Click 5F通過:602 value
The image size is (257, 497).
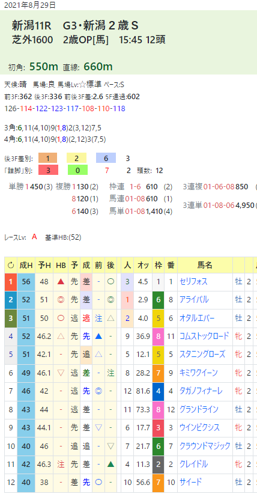click(x=122, y=97)
